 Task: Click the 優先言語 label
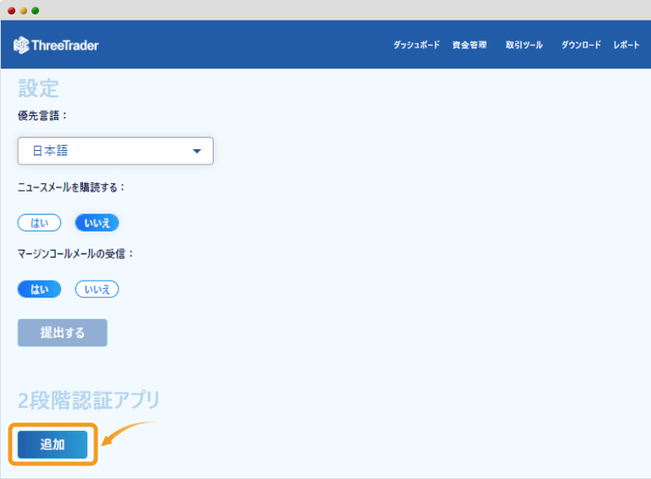coord(42,116)
